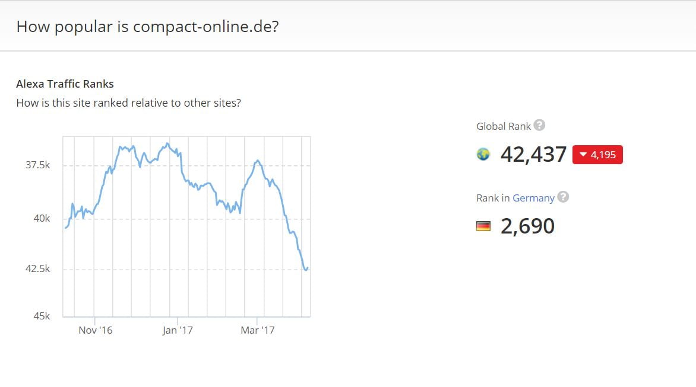Click the global rank value 42,437

tap(533, 155)
